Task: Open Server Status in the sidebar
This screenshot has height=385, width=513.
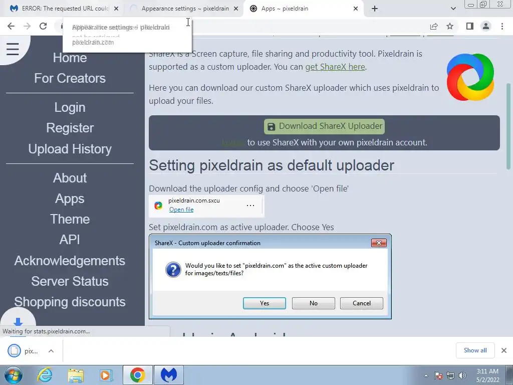Action: click(x=70, y=282)
